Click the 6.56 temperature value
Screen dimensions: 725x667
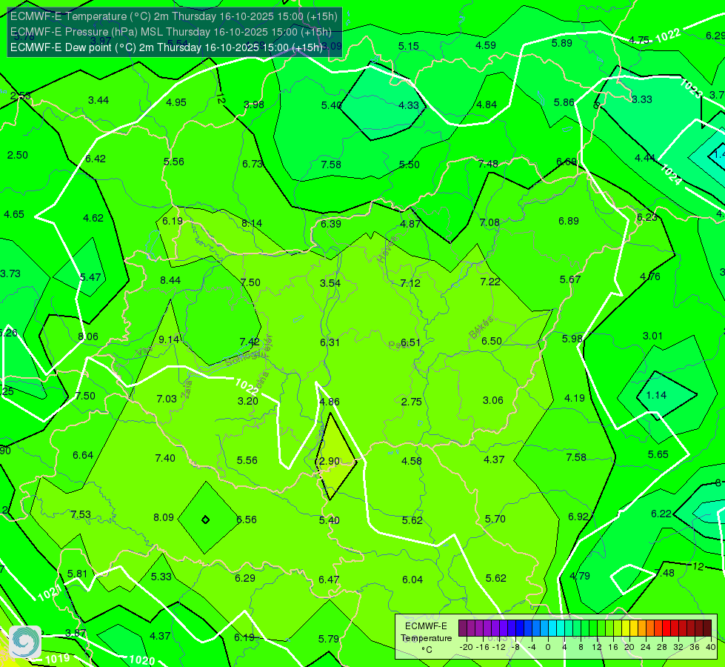point(247,520)
